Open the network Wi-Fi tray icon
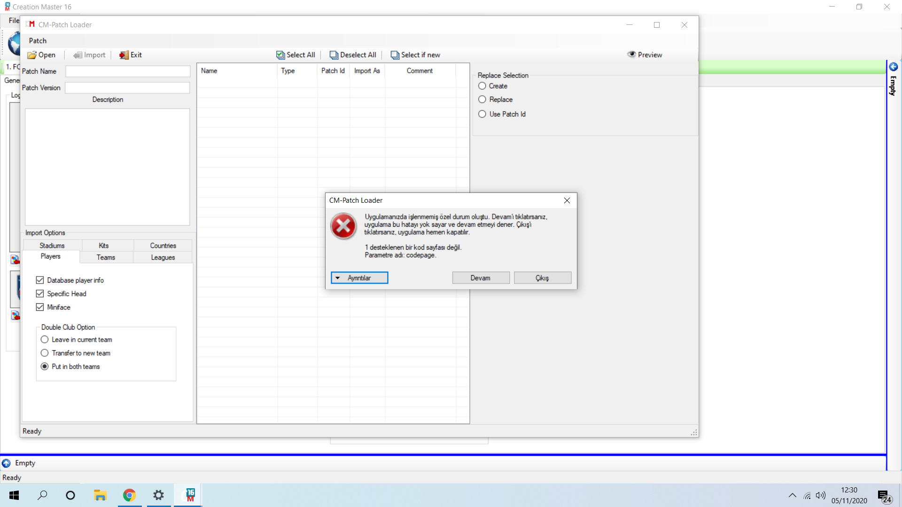 pos(807,495)
